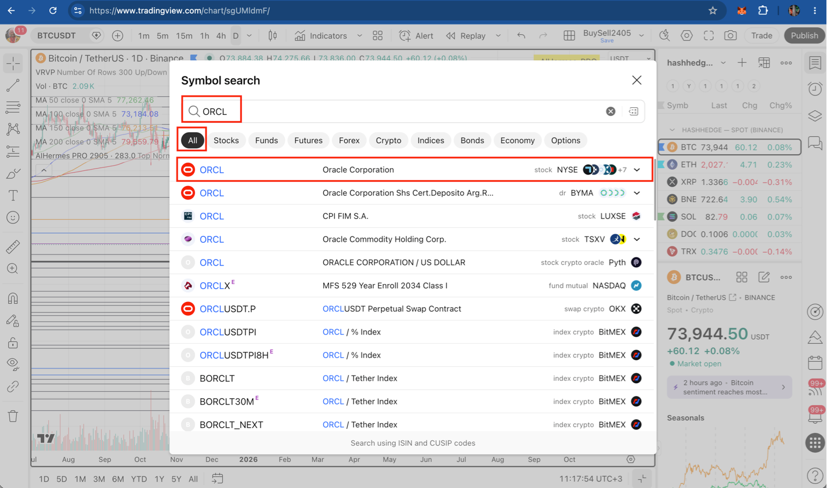
Task: Open the chats icon in right sidebar
Action: click(815, 143)
